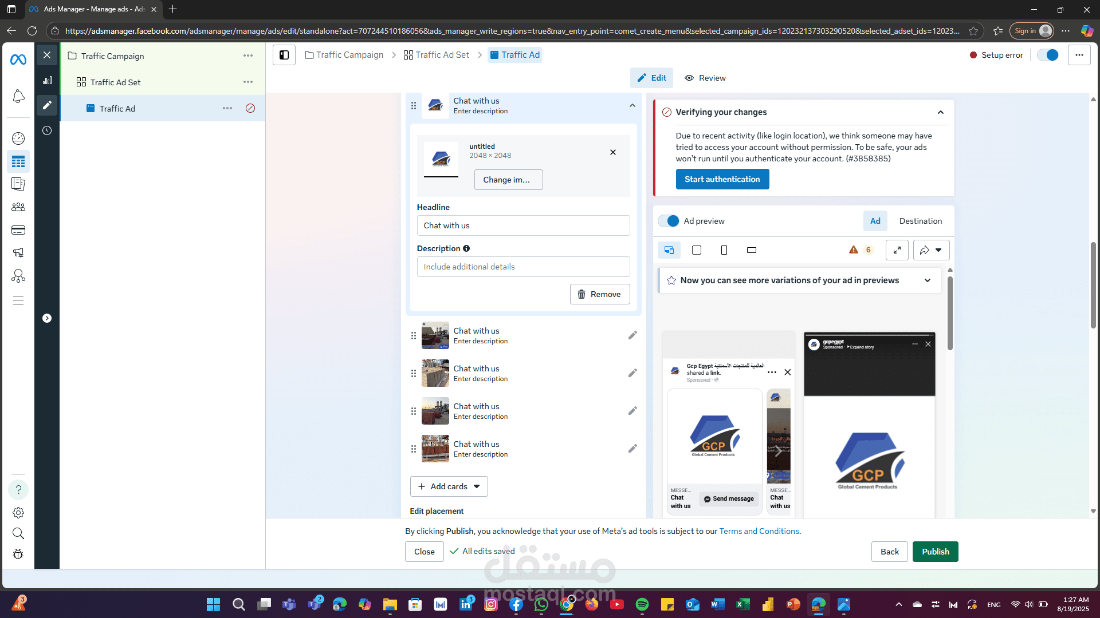The width and height of the screenshot is (1100, 618).
Task: Edit the third Chat with us card
Action: point(632,373)
